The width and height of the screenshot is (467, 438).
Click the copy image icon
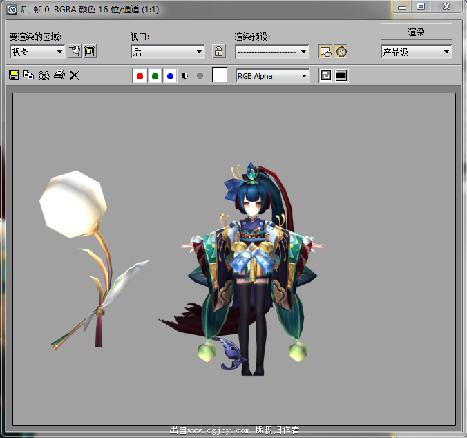[x=28, y=75]
